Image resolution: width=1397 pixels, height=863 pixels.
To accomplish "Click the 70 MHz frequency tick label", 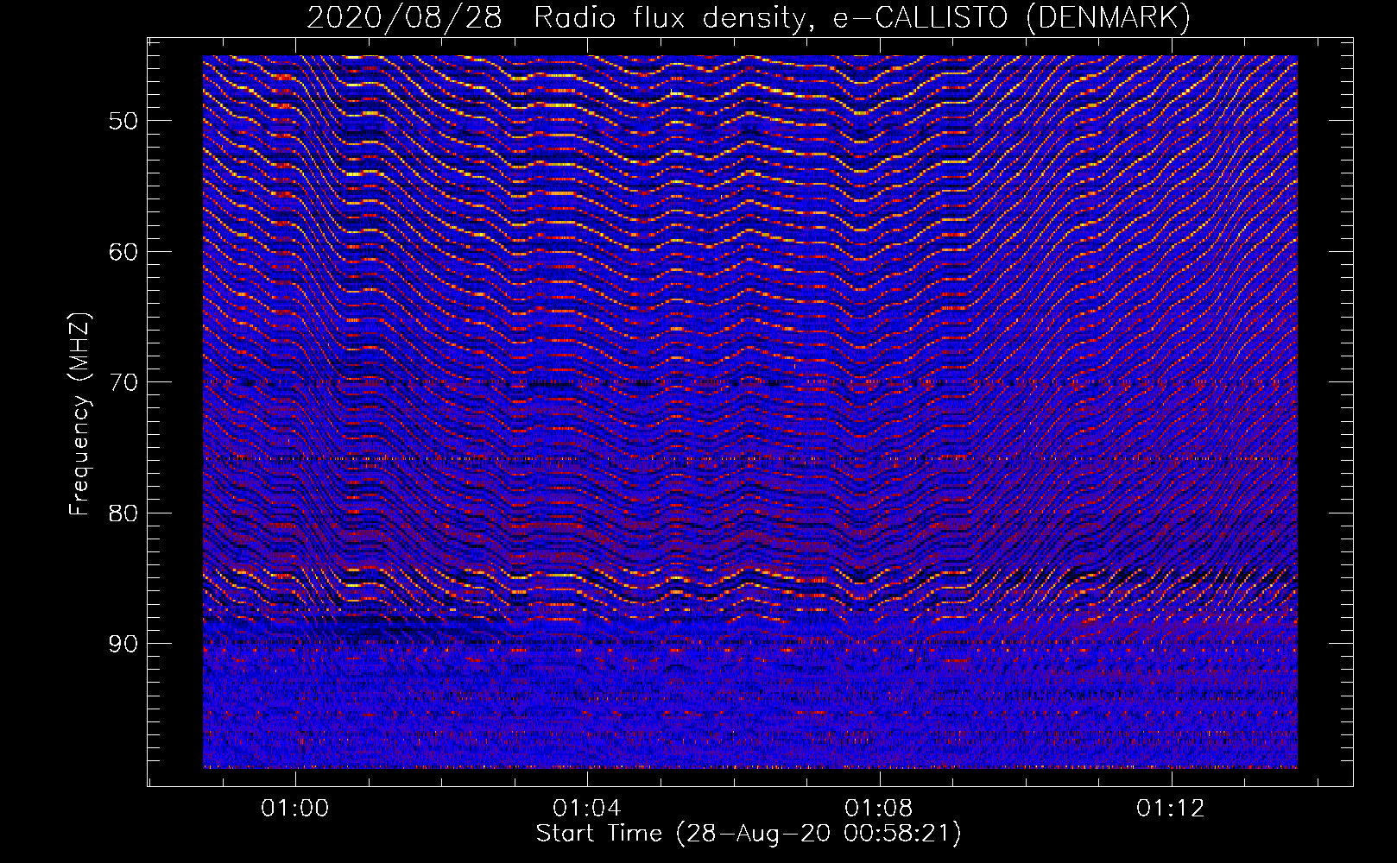I will (x=123, y=382).
